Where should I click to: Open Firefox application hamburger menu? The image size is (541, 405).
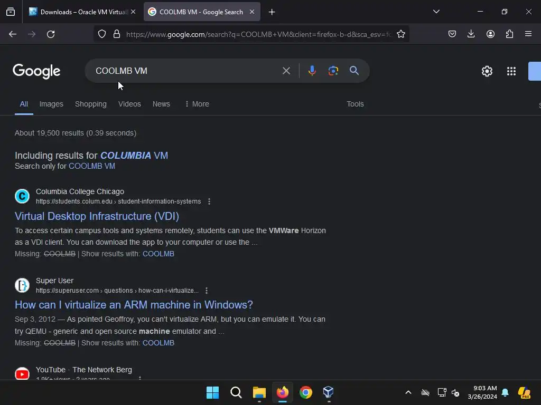(x=528, y=34)
